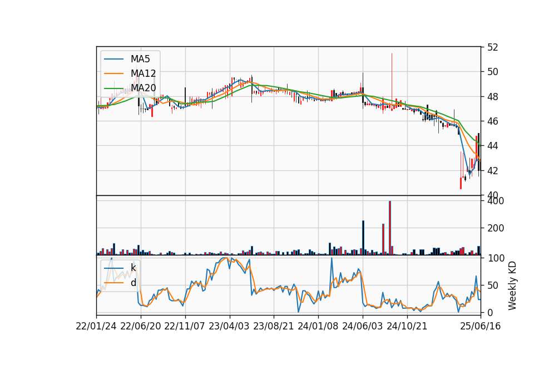This screenshot has width=534, height=384.
Task: Click the tallest volume bar near 400
Action: (390, 228)
